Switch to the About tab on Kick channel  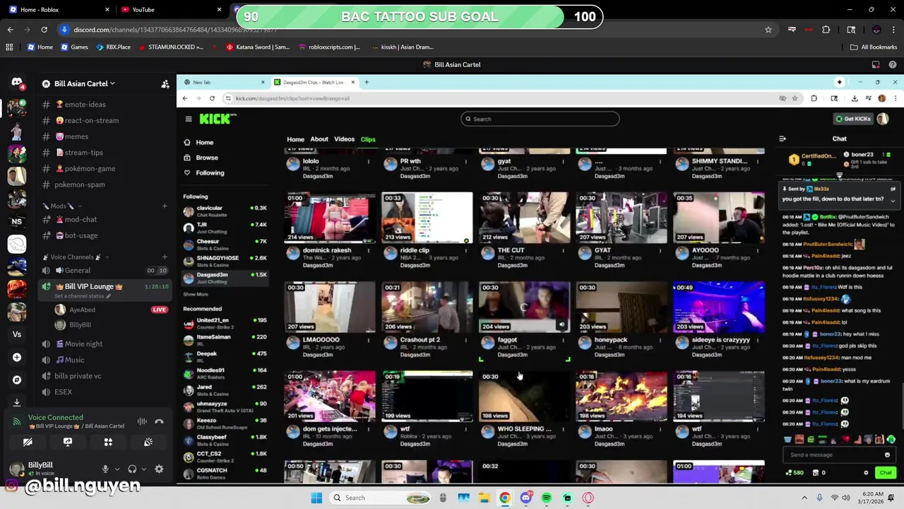click(x=319, y=139)
